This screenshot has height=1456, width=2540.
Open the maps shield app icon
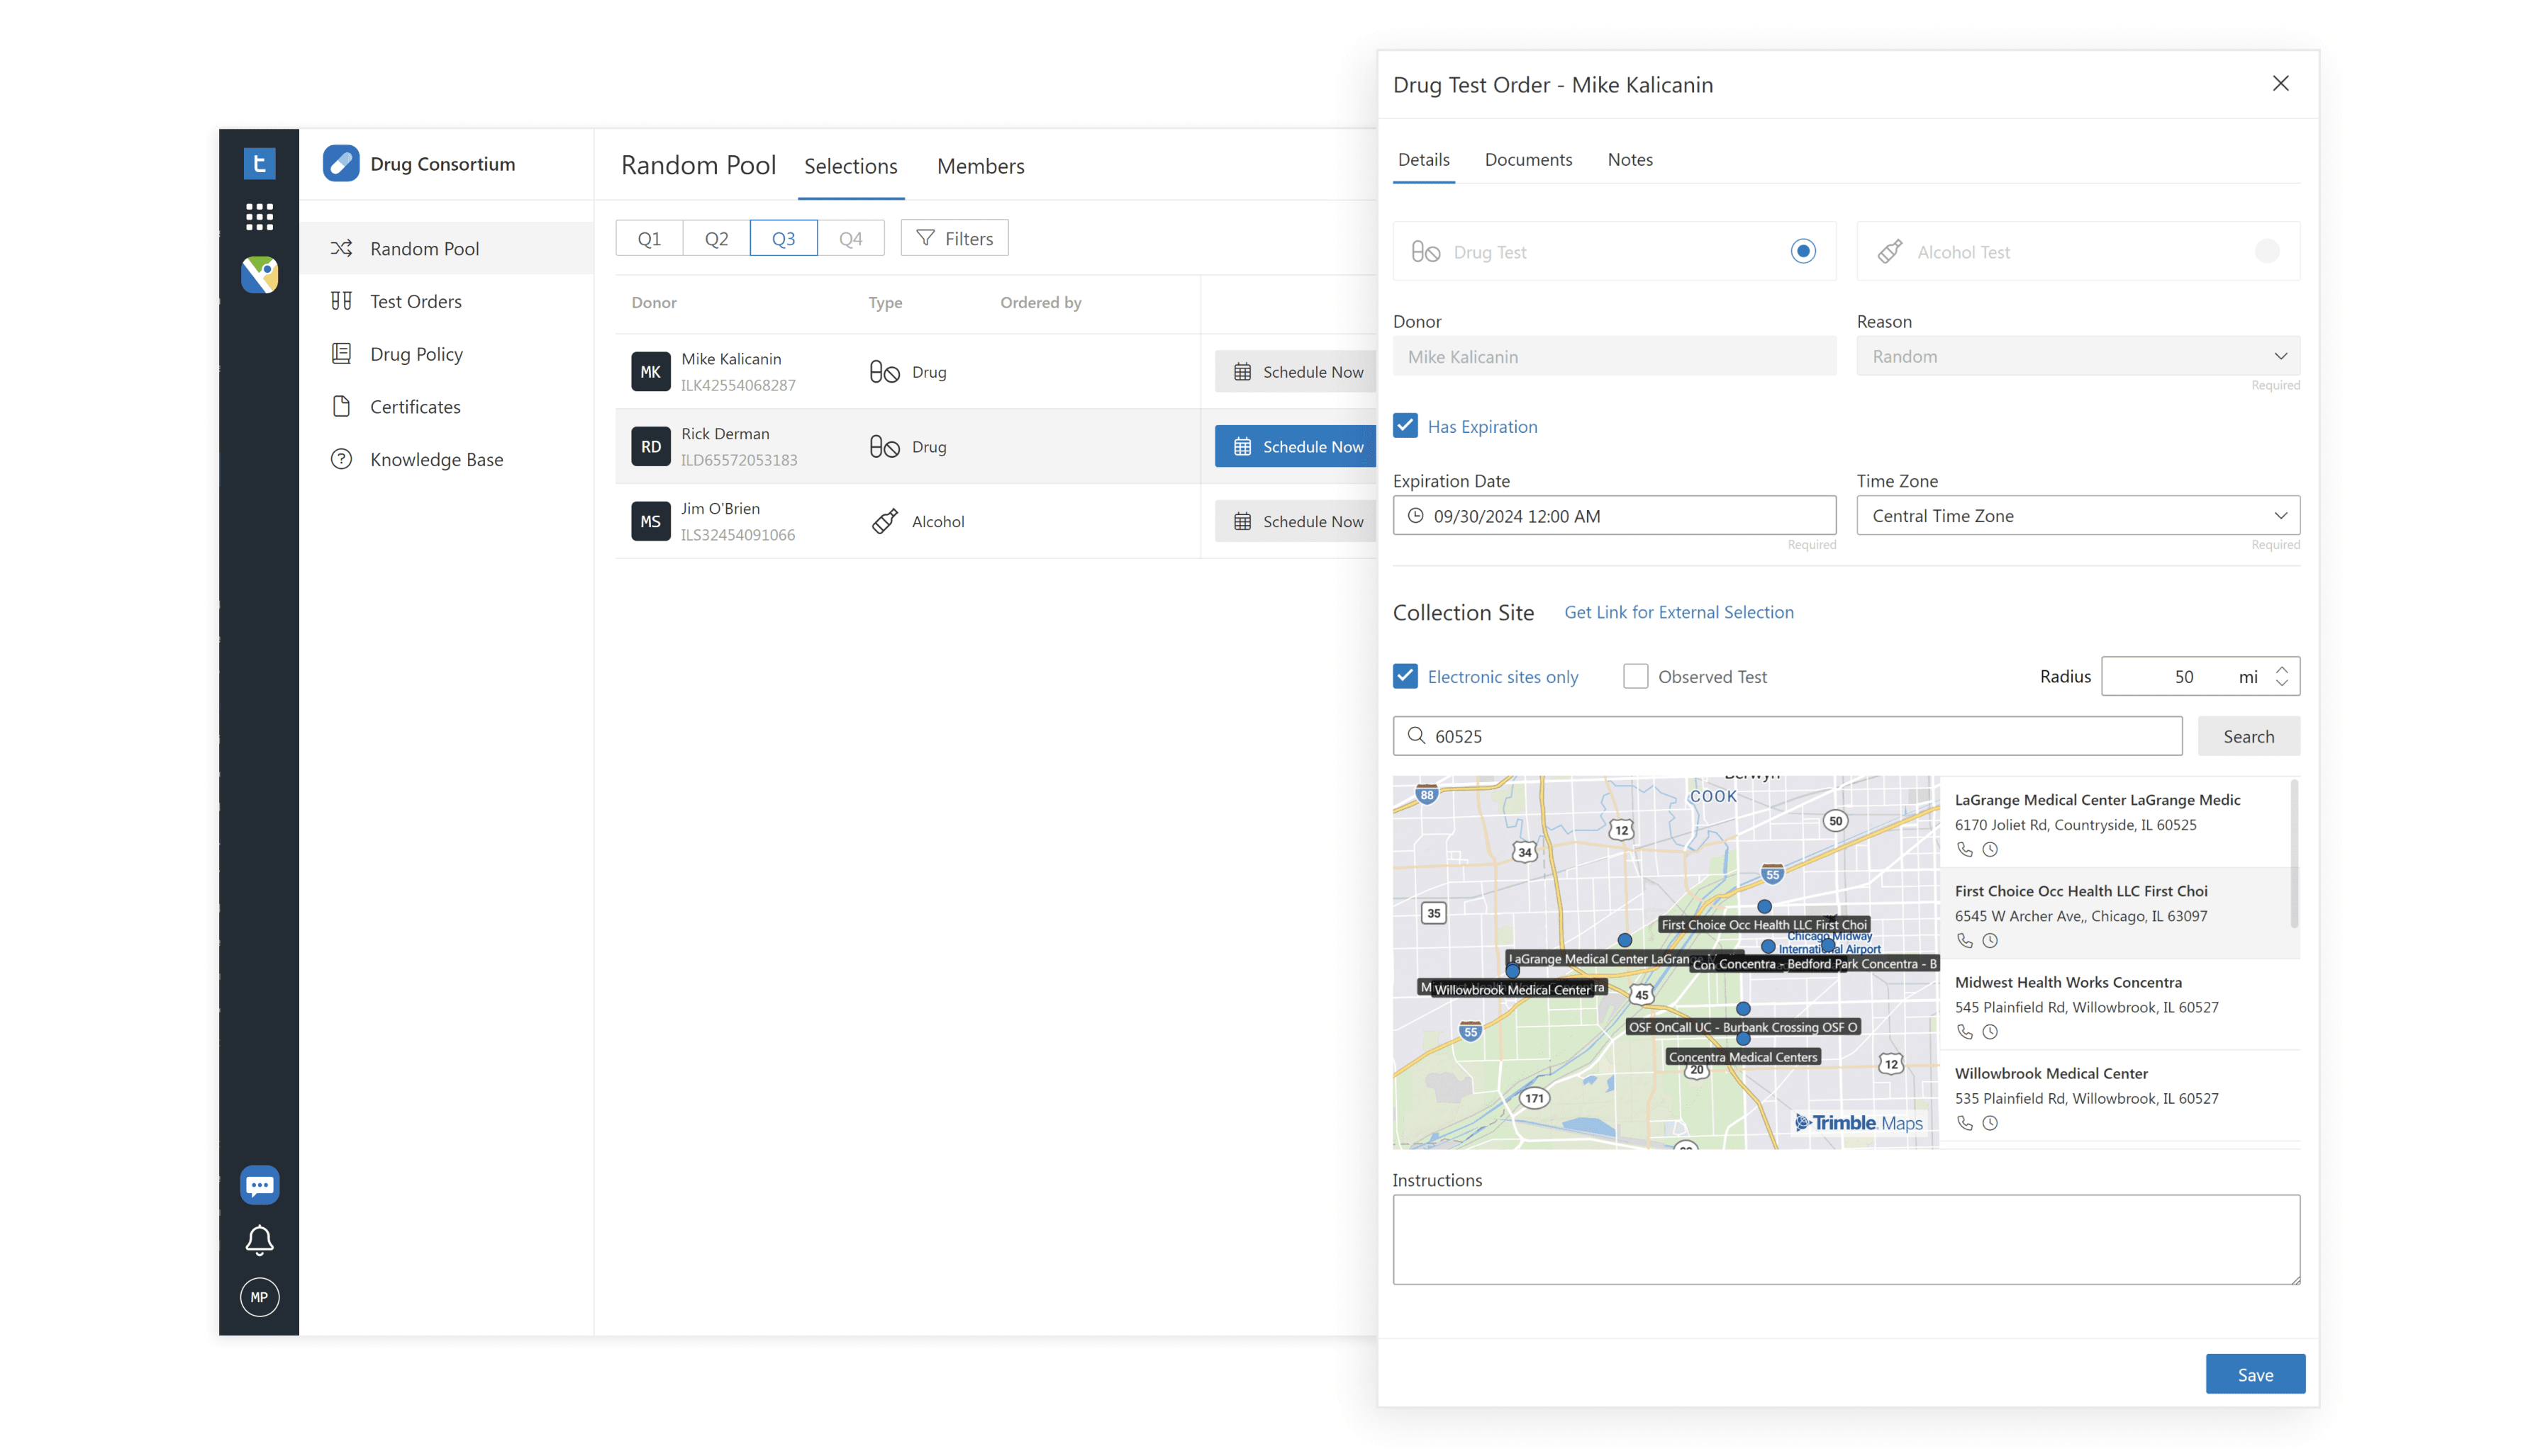(260, 274)
